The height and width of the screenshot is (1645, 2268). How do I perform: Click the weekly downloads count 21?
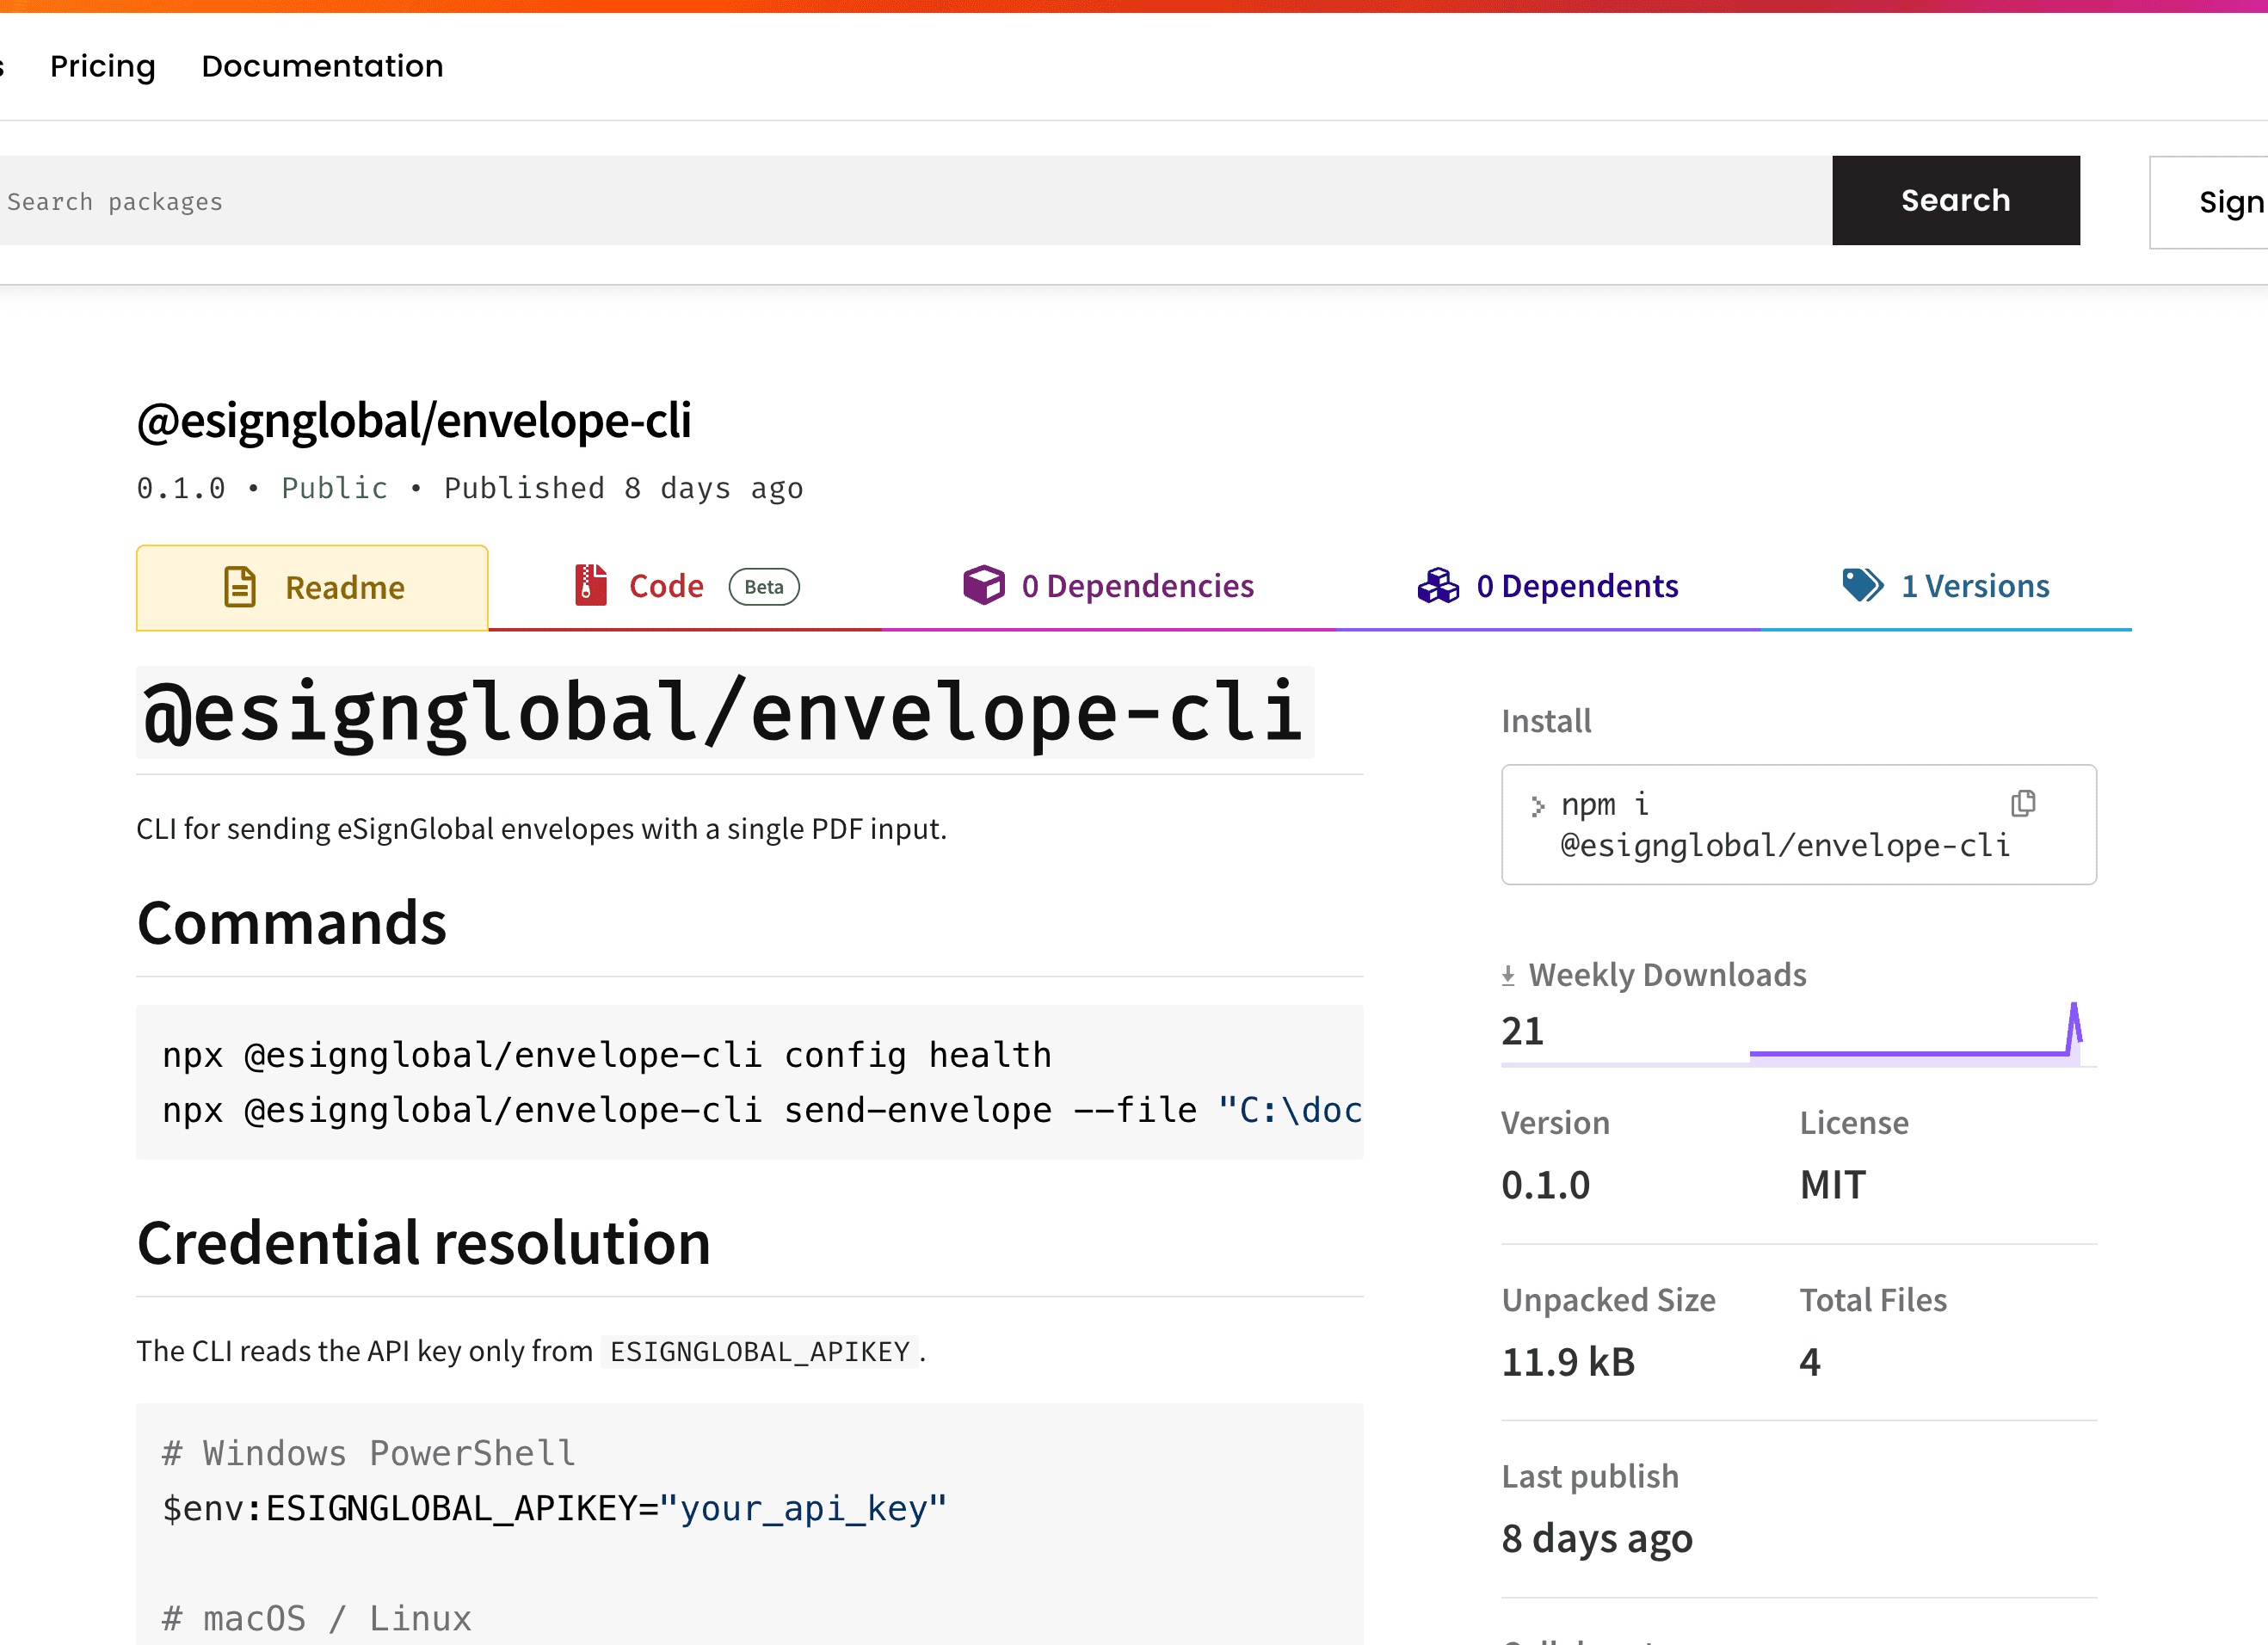(1522, 1031)
